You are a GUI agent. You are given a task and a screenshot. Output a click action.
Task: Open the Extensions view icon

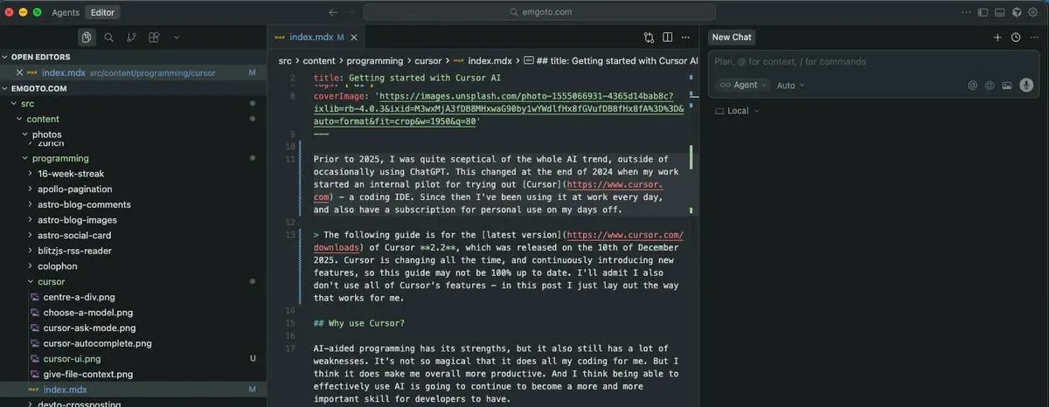coord(154,38)
